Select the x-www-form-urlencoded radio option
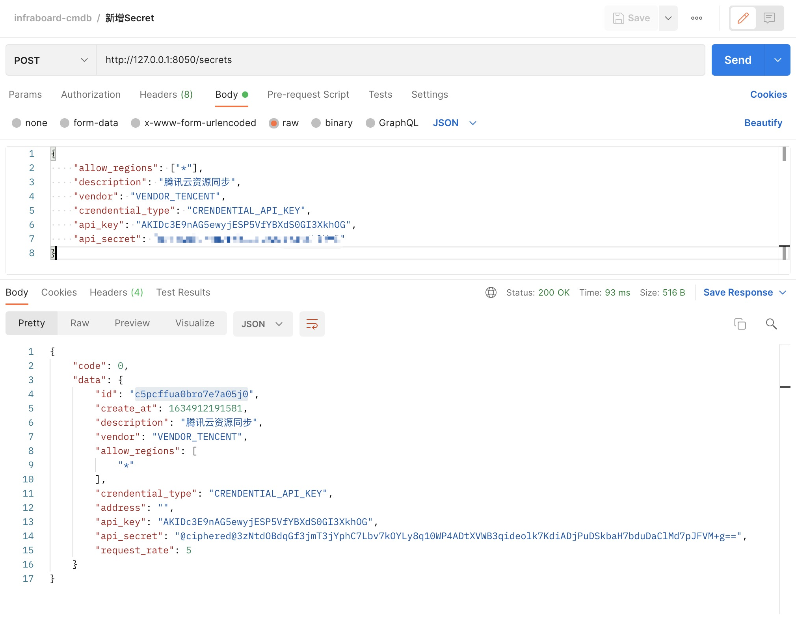796x618 pixels. (136, 123)
